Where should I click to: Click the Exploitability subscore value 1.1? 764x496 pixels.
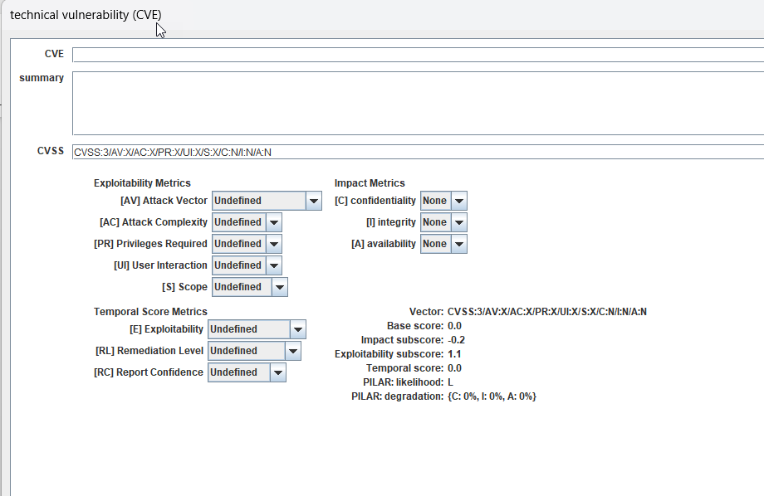point(454,354)
